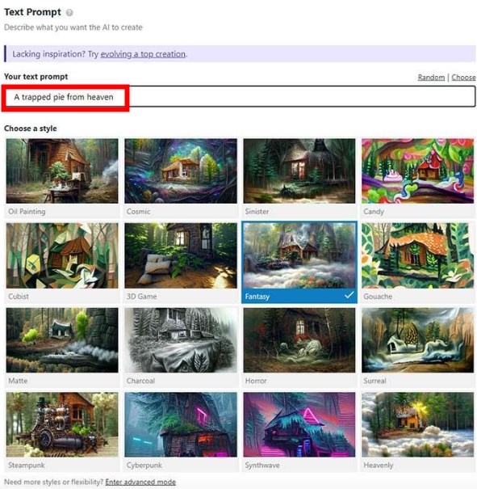This screenshot has height=489, width=477.
Task: Select the 3D Game style
Action: click(181, 255)
